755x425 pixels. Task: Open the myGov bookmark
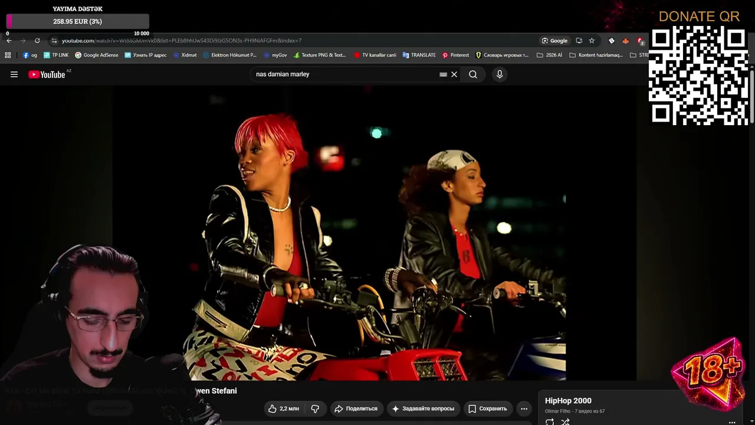pos(275,55)
